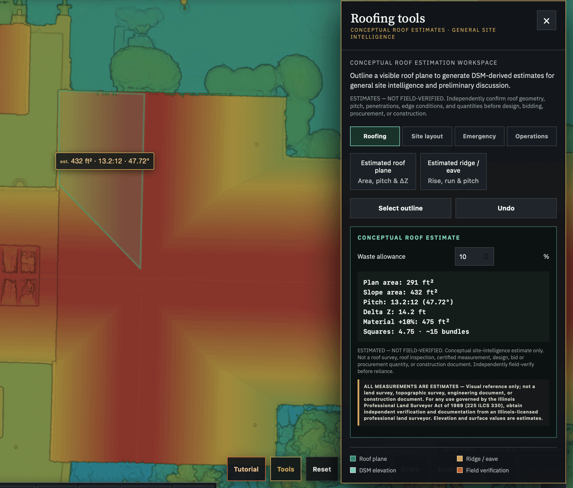Click the 'Plan area: 291 ft²' line
Viewport: 573px width, 488px height.
(398, 282)
